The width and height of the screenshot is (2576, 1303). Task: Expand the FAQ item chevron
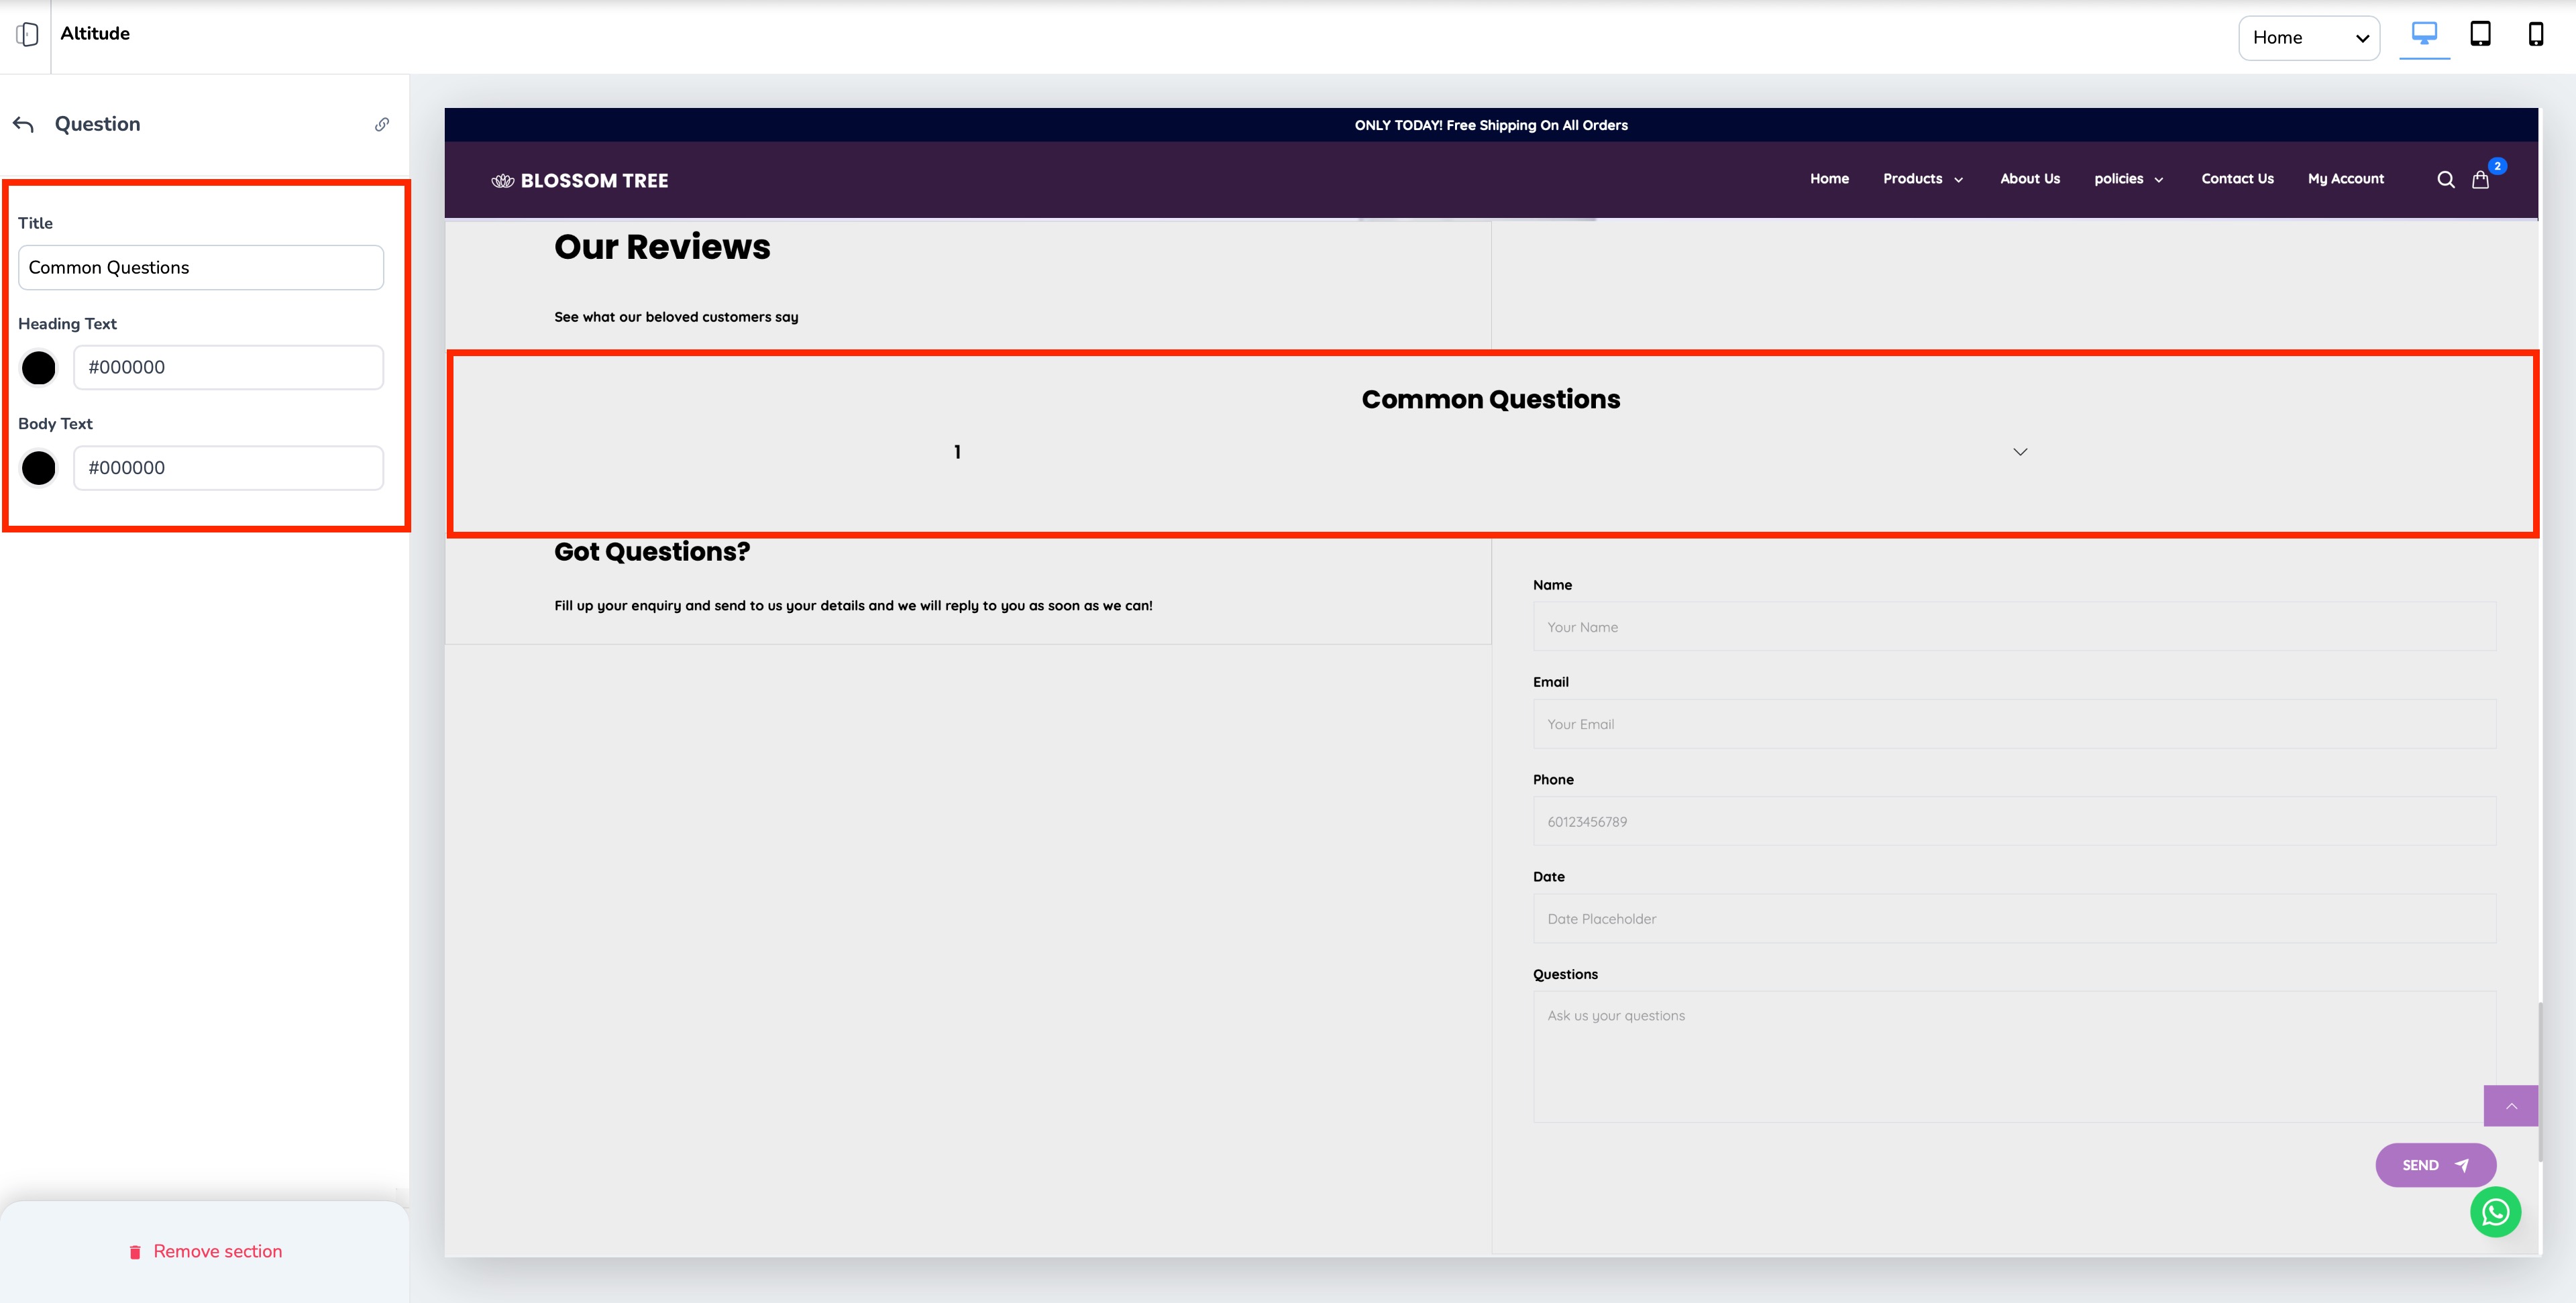tap(2020, 452)
